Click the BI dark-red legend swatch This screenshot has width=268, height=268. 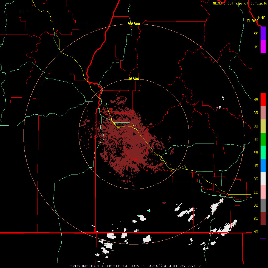[263, 219]
